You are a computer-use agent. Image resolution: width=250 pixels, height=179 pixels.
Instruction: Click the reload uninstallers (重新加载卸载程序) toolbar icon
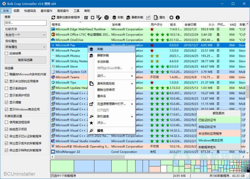53,17
